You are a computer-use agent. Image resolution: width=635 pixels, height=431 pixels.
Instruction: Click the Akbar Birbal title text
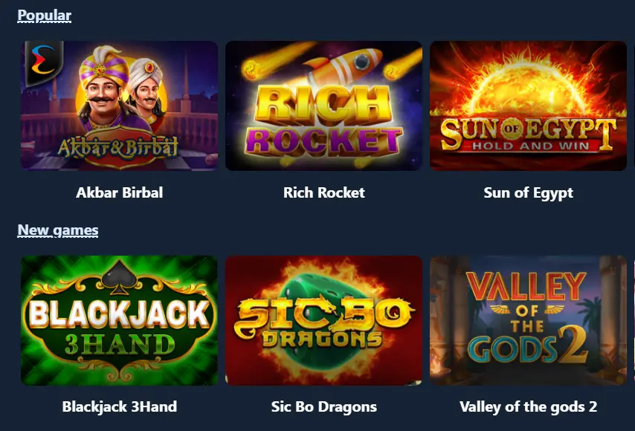120,192
